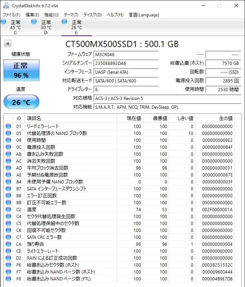
Task: Click status orb for BB 訂正不可能エラー数 row
Action: [x=8, y=202]
